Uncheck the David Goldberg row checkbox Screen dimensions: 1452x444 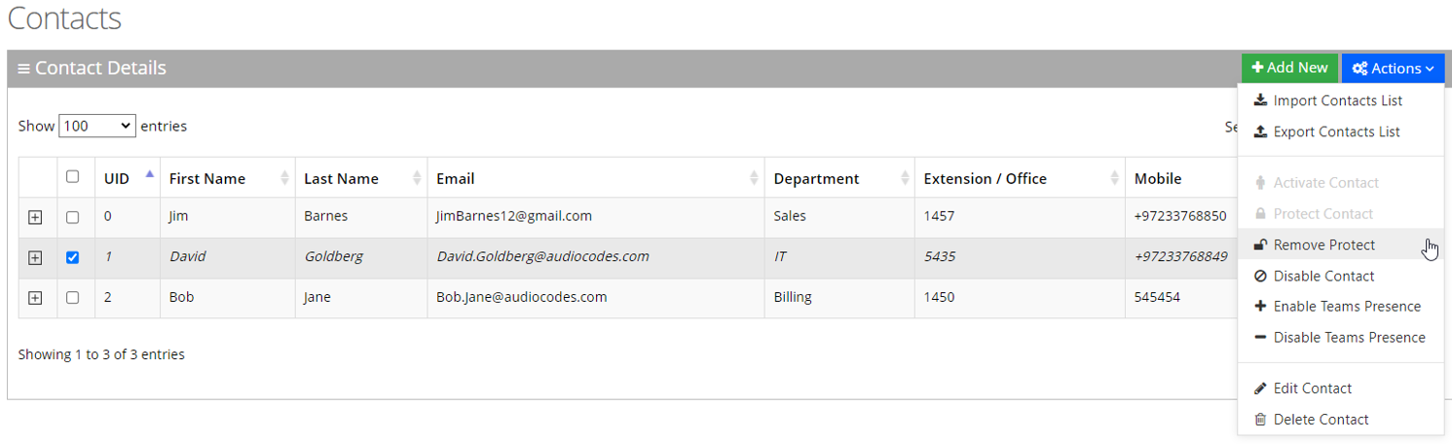[x=72, y=258]
